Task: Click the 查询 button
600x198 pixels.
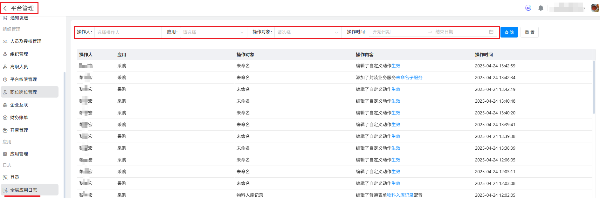Action: tap(509, 32)
